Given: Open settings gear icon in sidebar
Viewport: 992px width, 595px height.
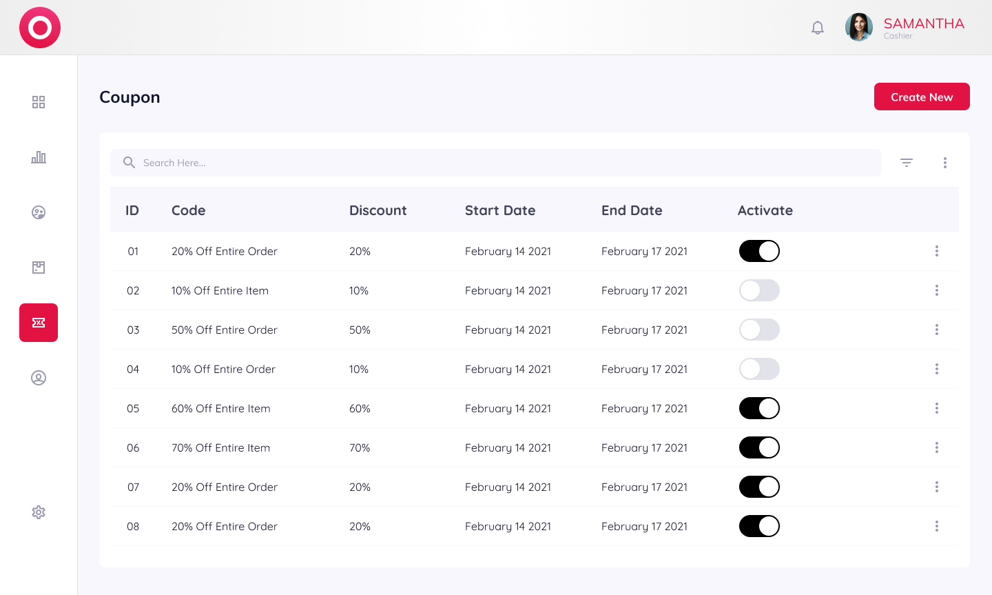Looking at the screenshot, I should click(x=39, y=512).
